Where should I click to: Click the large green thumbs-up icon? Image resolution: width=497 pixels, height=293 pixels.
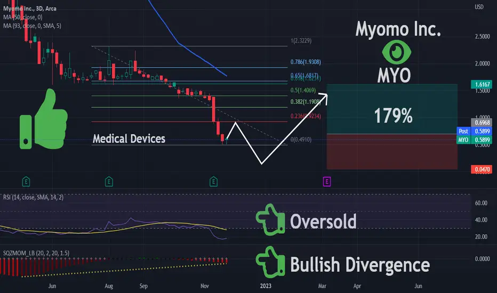point(43,119)
